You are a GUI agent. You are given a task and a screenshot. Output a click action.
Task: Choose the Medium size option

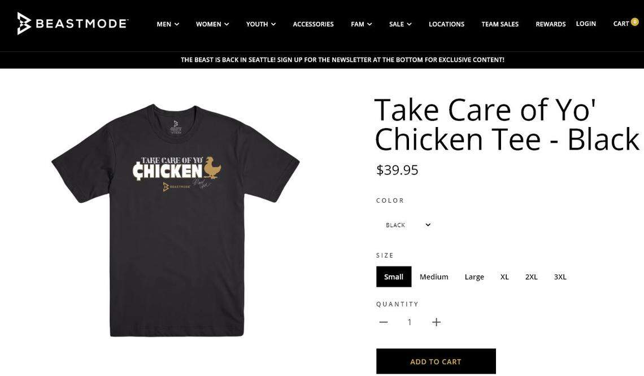pos(434,277)
